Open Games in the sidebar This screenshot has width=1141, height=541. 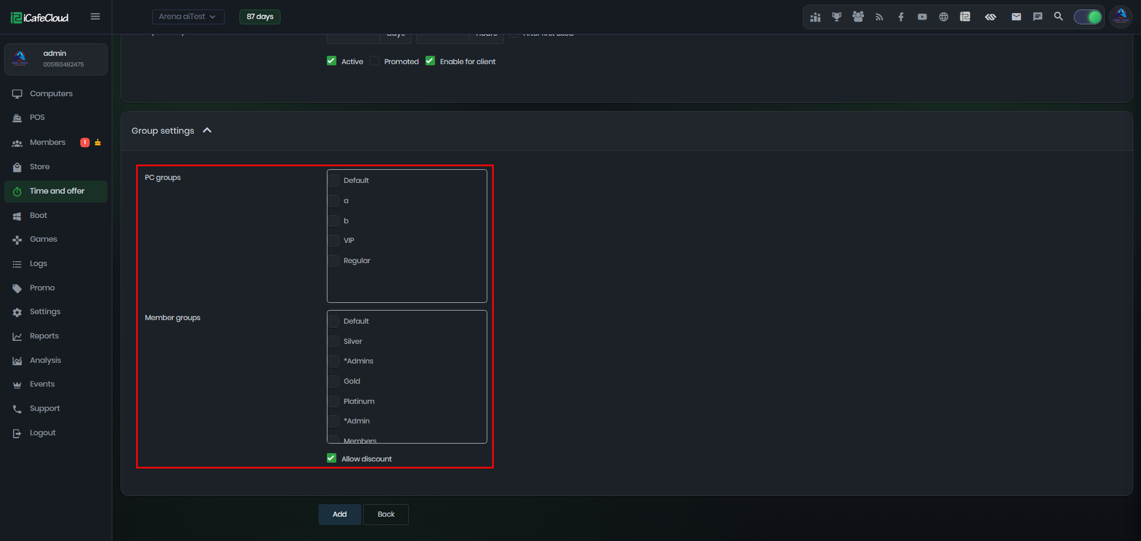[x=56, y=239]
